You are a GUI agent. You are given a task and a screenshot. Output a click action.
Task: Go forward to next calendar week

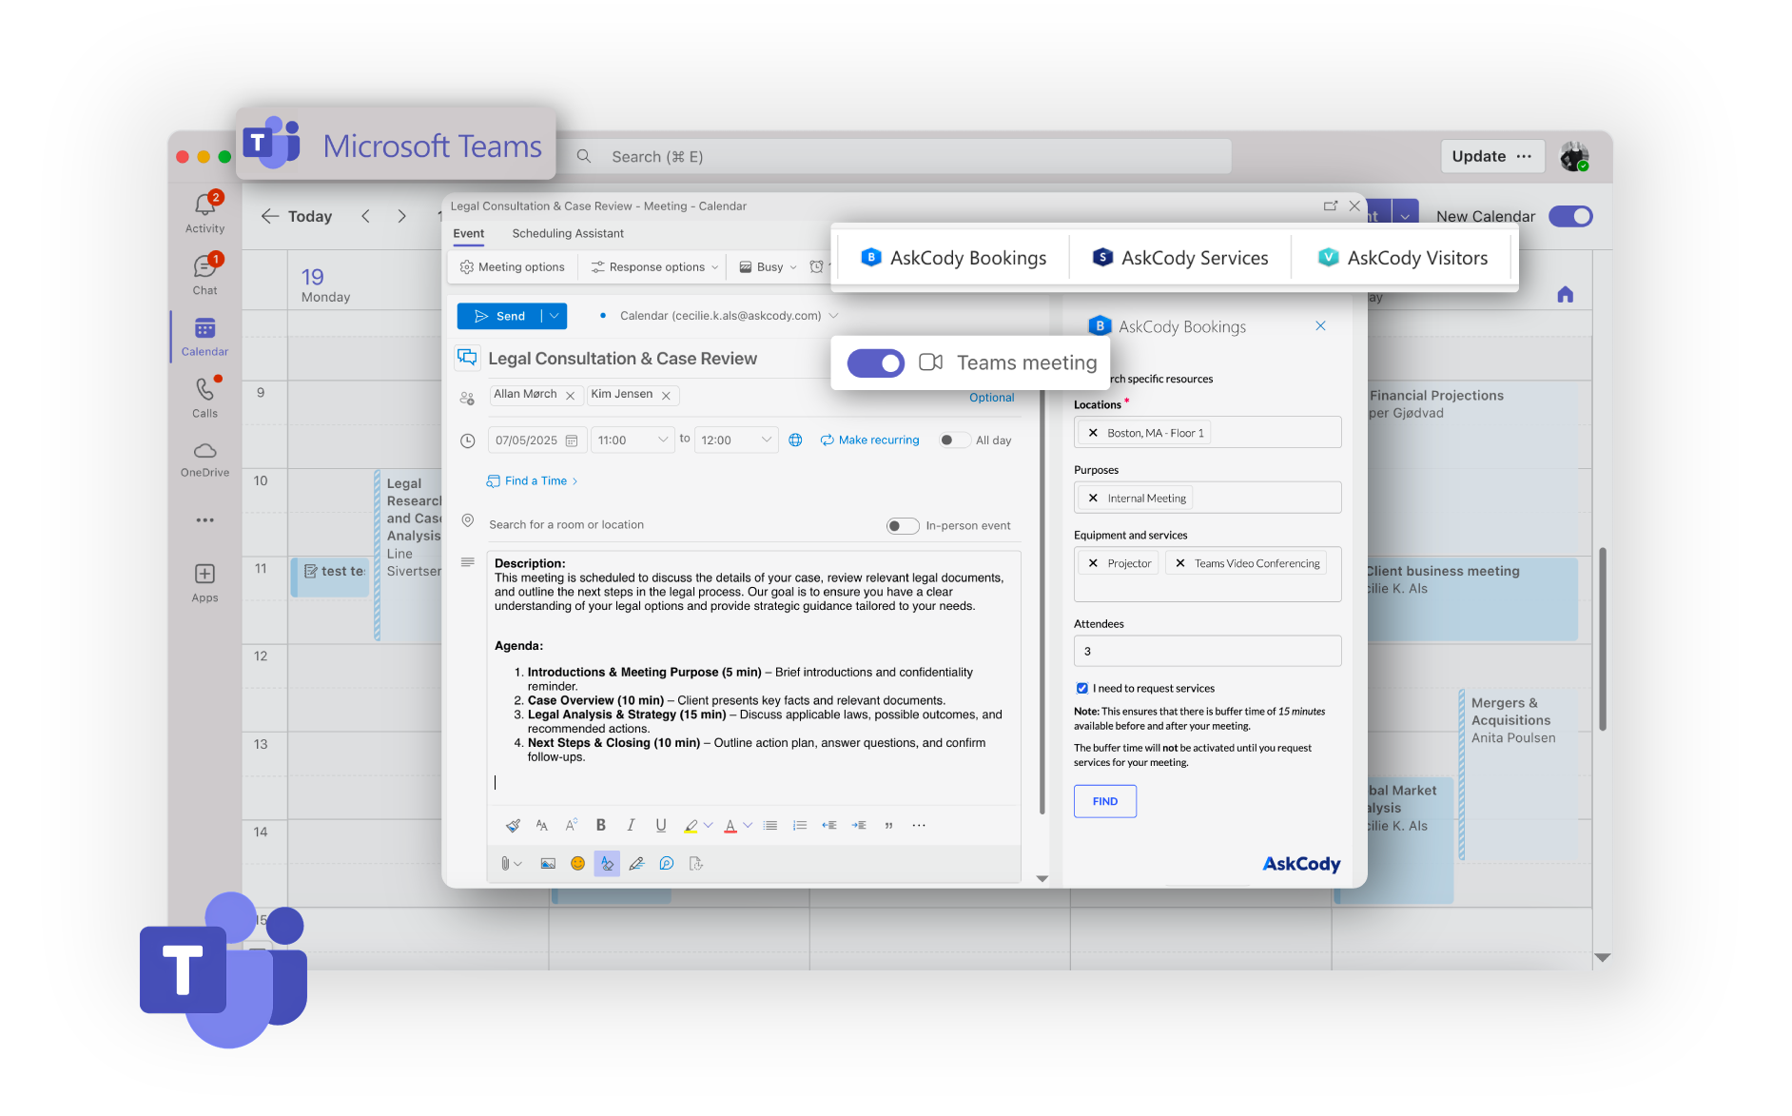401,216
